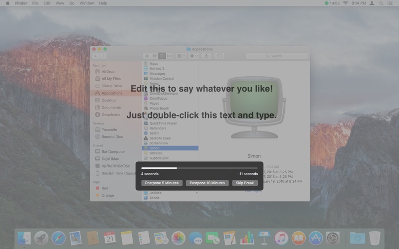Open Notification Center list icon

[x=390, y=3]
